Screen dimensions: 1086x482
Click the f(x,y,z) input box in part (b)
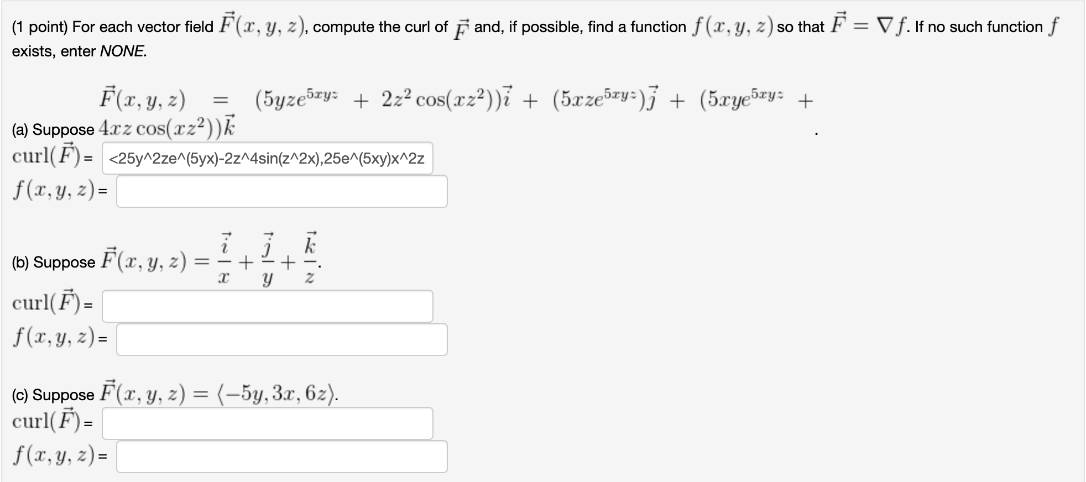pyautogui.click(x=282, y=341)
